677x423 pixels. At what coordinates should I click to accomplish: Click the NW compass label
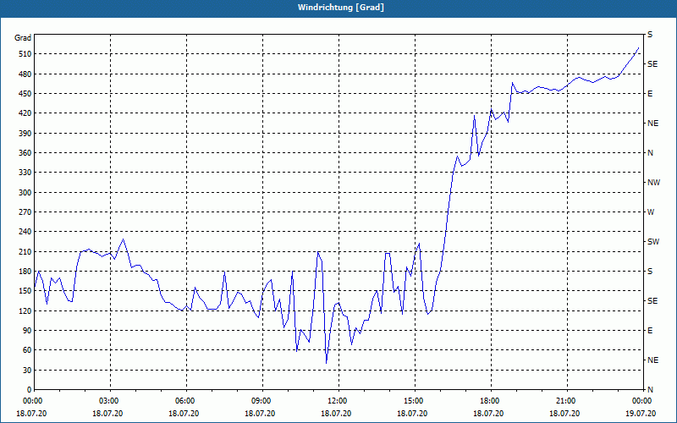click(653, 183)
